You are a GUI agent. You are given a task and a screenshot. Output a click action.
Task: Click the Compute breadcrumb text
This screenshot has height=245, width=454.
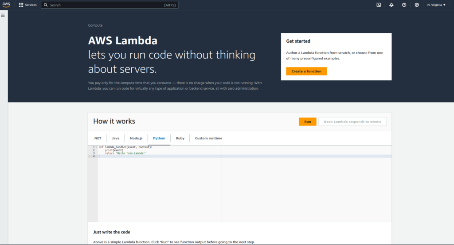[x=95, y=25]
